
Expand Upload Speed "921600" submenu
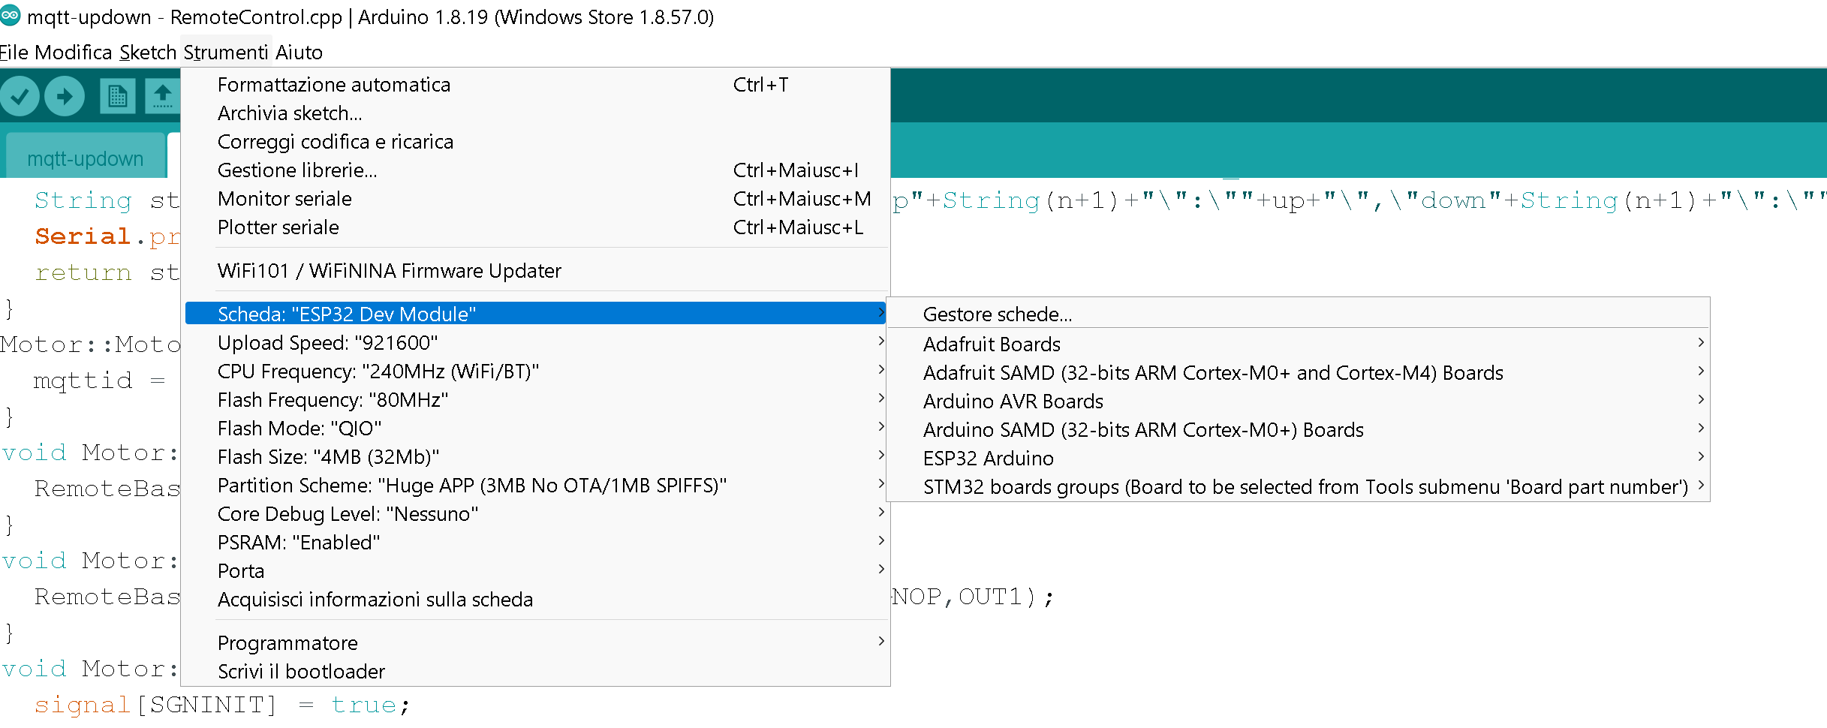tap(535, 343)
